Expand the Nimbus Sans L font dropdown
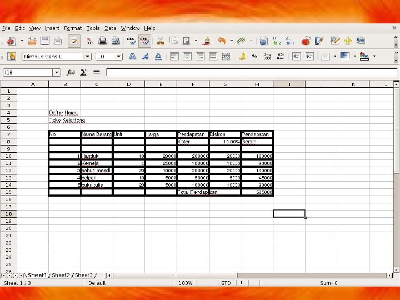 [87, 56]
